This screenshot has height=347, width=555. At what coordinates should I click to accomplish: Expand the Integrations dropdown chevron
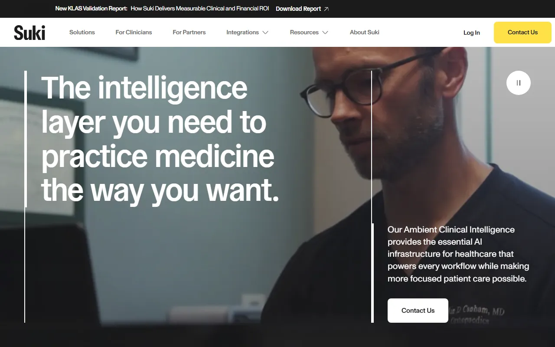point(265,33)
